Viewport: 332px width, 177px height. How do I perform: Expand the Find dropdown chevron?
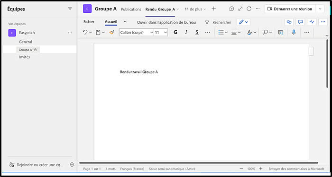coord(271,33)
